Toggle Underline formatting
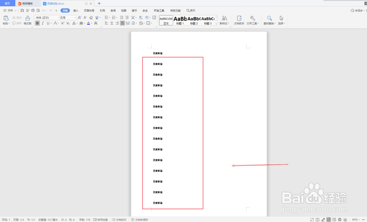 48,23
